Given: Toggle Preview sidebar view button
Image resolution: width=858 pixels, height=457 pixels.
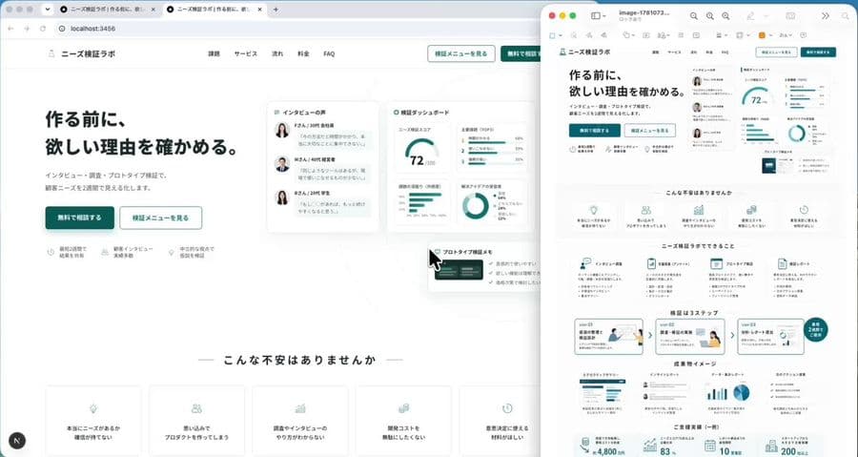Looking at the screenshot, I should tap(596, 16).
